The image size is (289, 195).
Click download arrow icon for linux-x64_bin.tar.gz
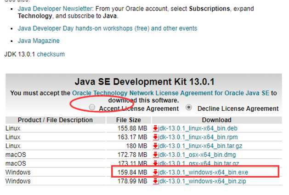coord(155,146)
